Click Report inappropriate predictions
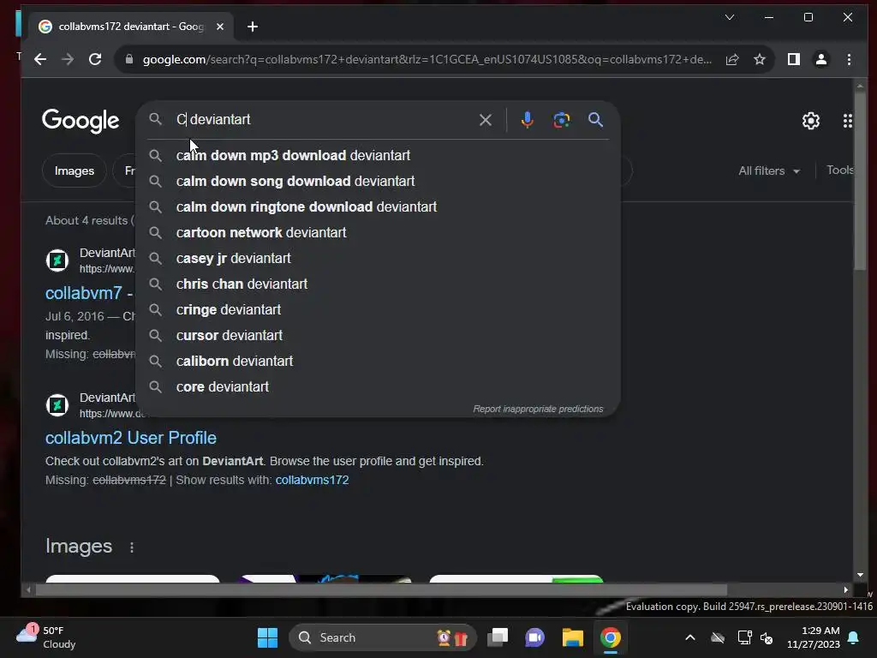Image resolution: width=877 pixels, height=658 pixels. (538, 409)
